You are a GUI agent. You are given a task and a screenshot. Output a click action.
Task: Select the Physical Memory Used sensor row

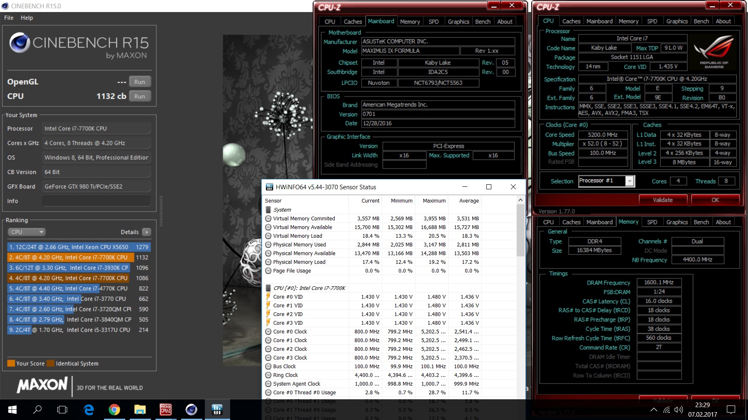pos(372,245)
